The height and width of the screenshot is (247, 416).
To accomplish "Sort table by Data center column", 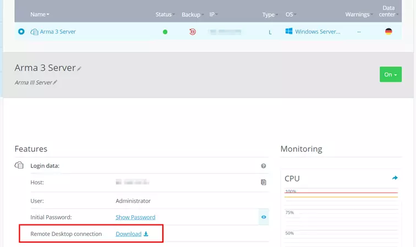I will (388, 11).
